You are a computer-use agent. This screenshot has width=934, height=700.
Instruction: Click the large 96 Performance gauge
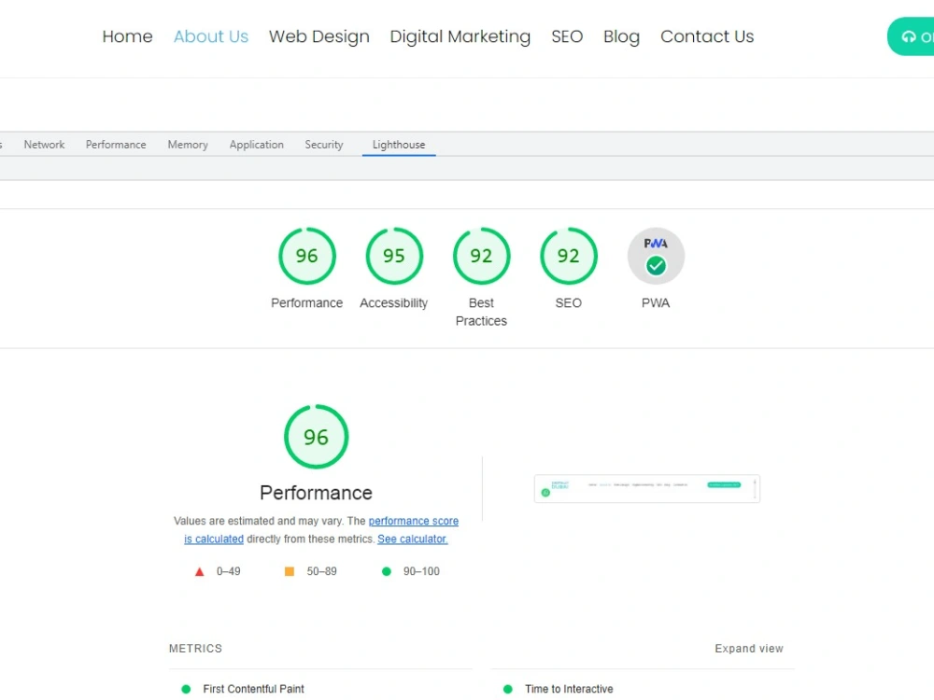click(316, 437)
